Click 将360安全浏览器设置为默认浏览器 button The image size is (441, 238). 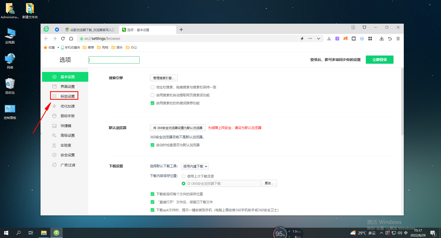(178, 128)
